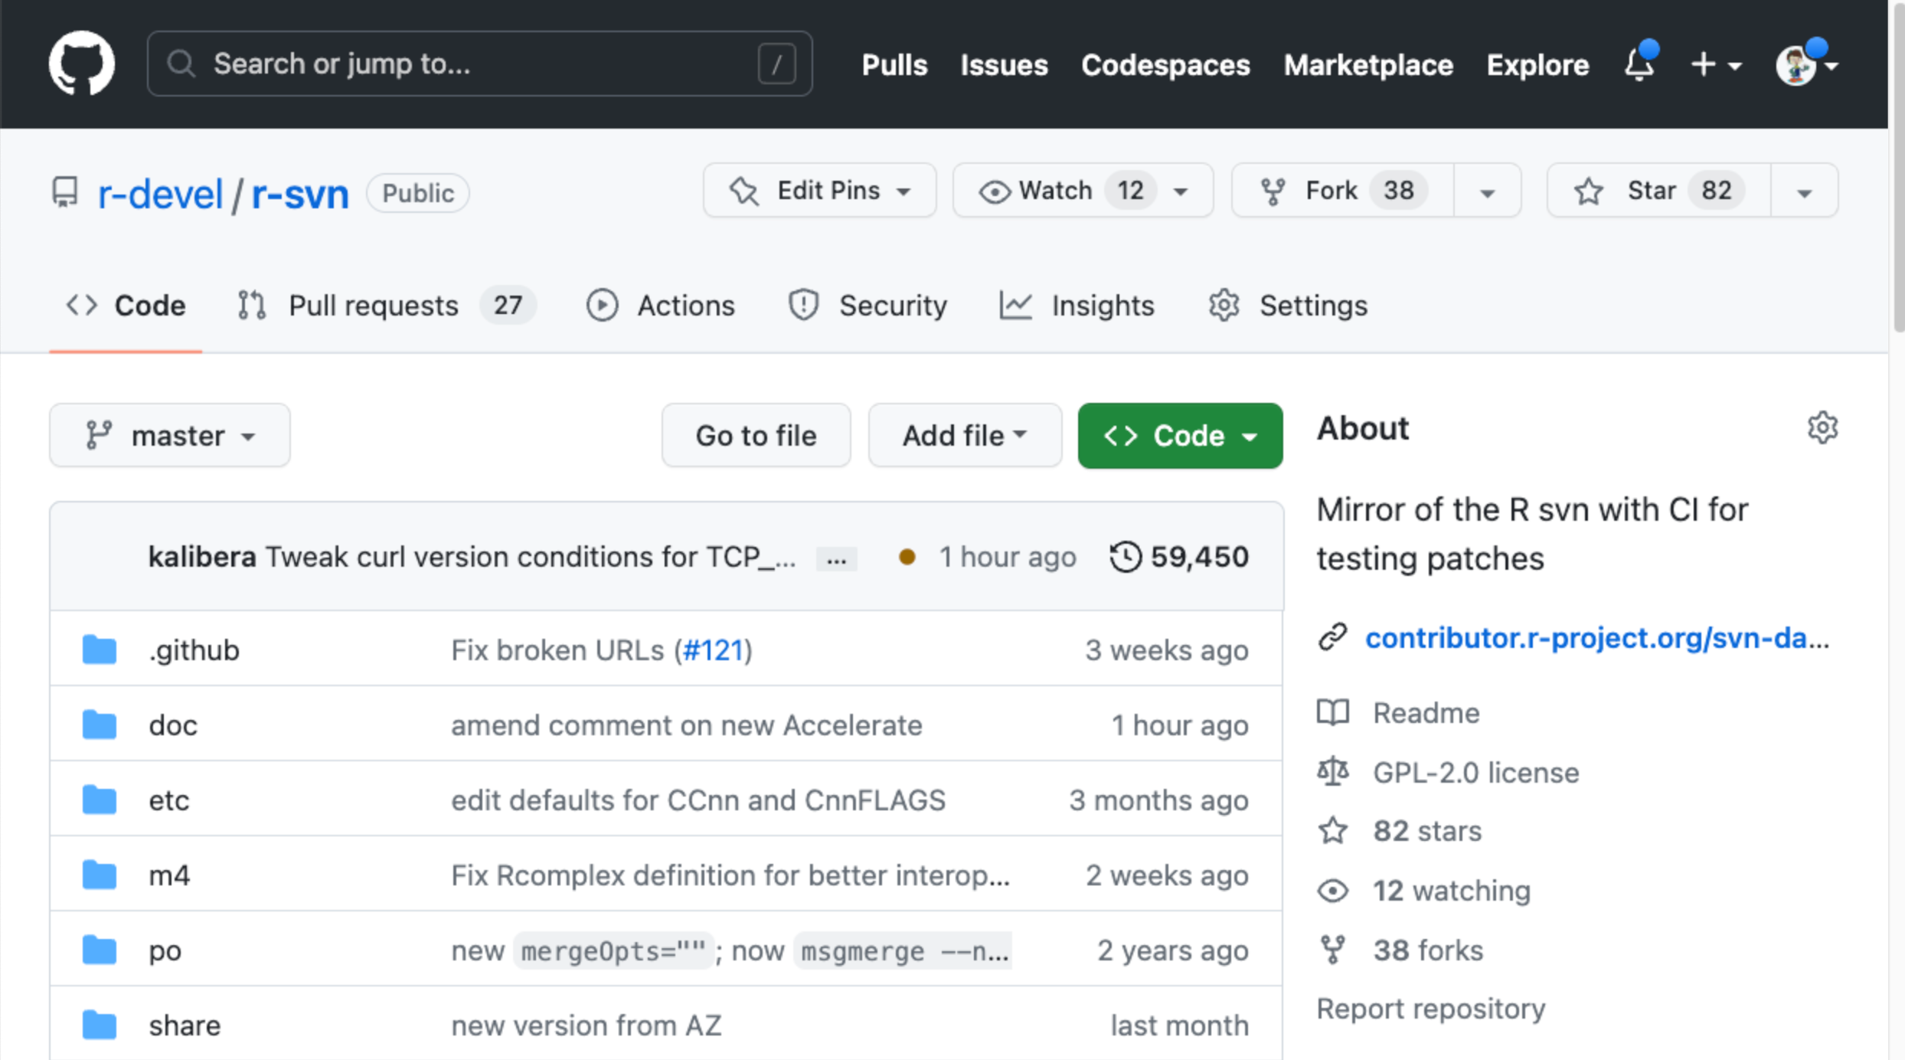1905x1060 pixels.
Task: Click the repository bookmark icon next to r-devel
Action: (x=64, y=192)
